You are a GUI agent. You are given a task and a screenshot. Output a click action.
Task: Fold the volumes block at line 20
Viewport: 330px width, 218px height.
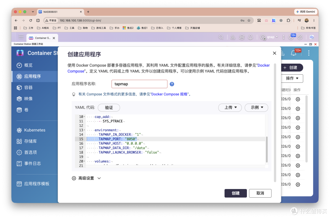pyautogui.click(x=85, y=161)
